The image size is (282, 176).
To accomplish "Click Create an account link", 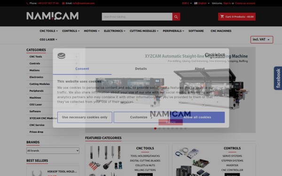I will pos(245,3).
